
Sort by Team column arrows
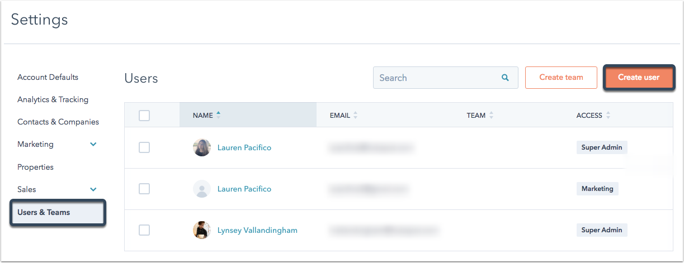pyautogui.click(x=491, y=116)
